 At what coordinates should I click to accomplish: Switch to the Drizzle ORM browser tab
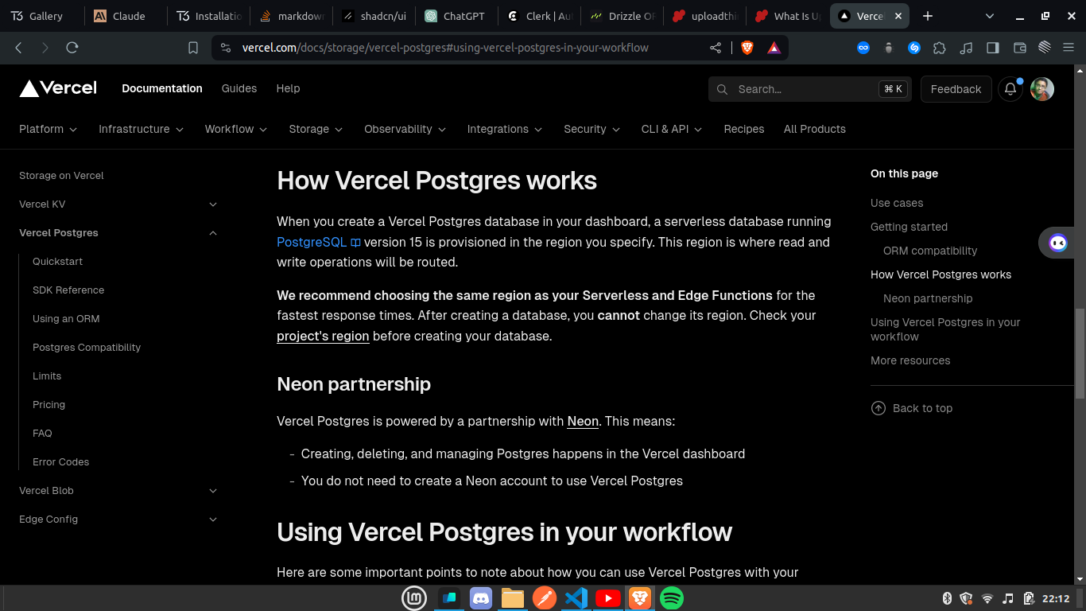tap(622, 16)
